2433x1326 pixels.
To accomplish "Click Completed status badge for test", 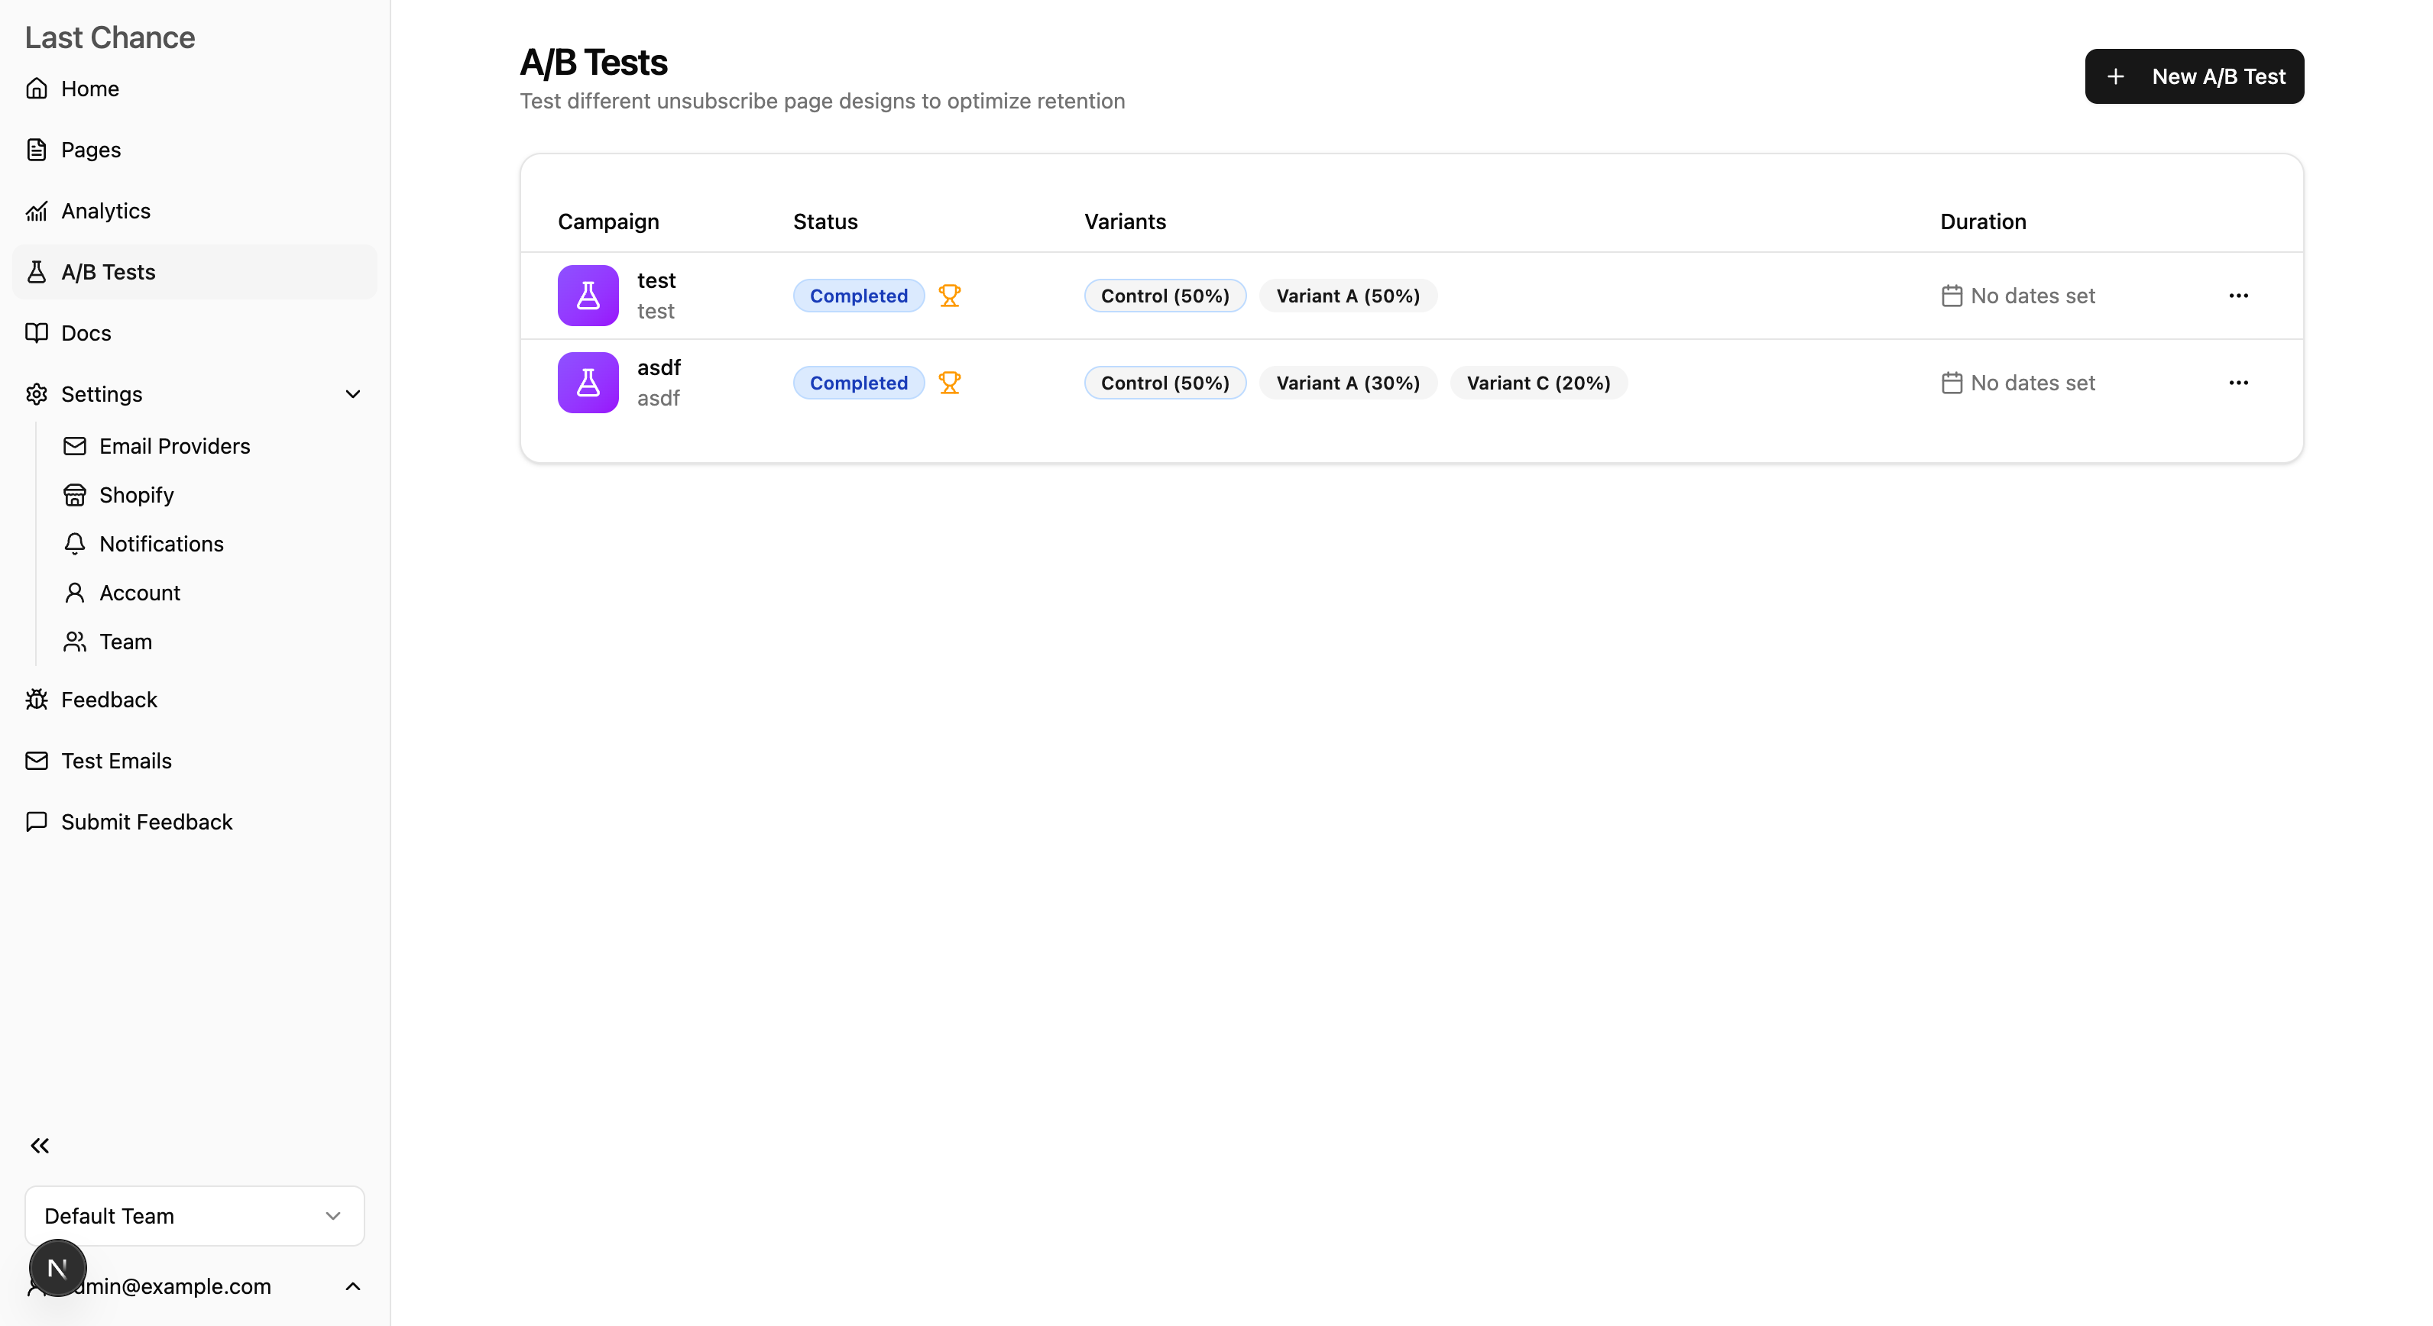I will pyautogui.click(x=857, y=296).
